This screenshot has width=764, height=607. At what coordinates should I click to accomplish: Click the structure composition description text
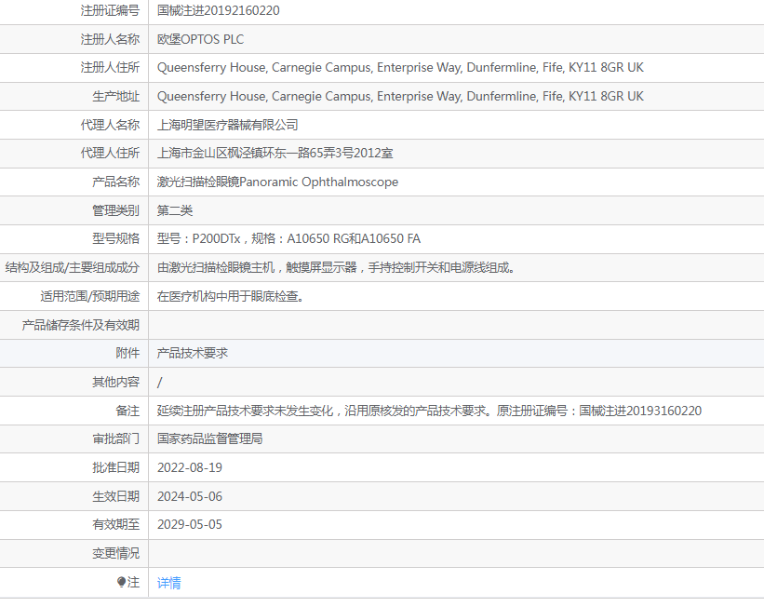click(x=336, y=268)
